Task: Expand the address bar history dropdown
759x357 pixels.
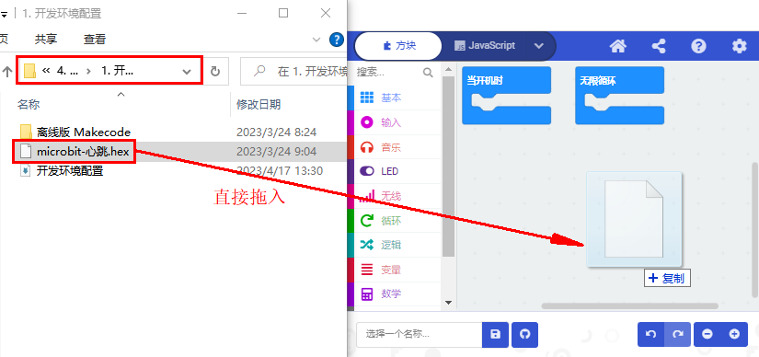Action: tap(187, 72)
